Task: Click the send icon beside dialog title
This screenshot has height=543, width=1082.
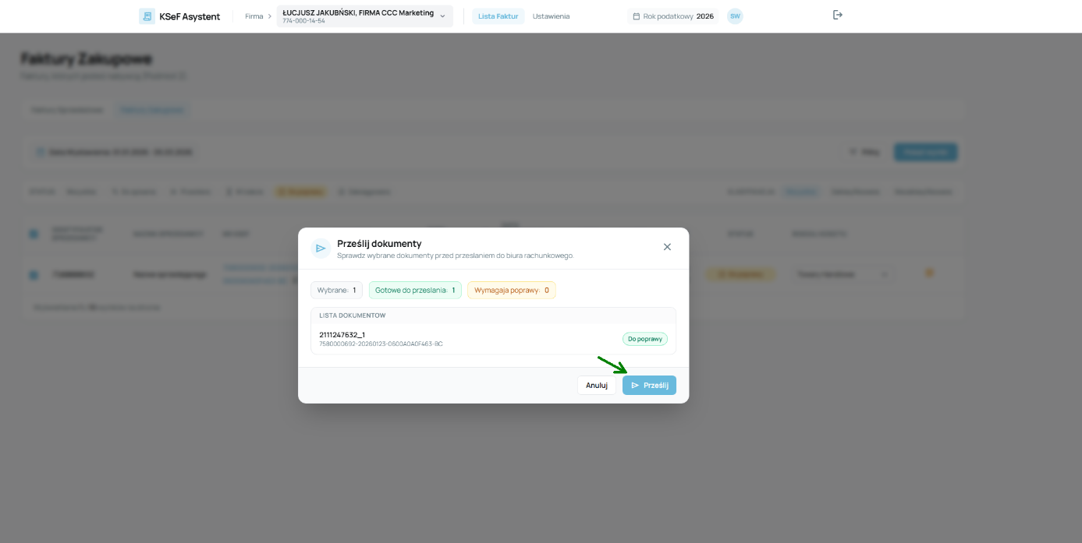Action: (321, 248)
